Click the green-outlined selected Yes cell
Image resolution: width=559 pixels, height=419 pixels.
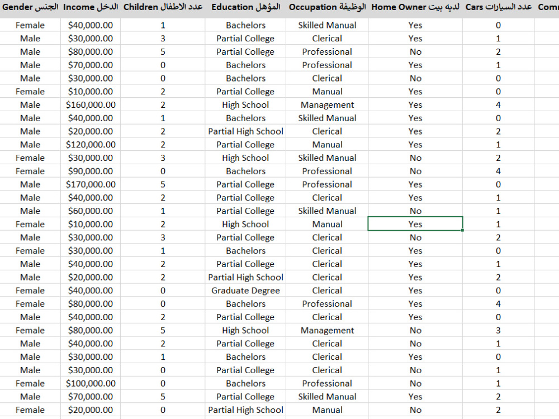[415, 224]
